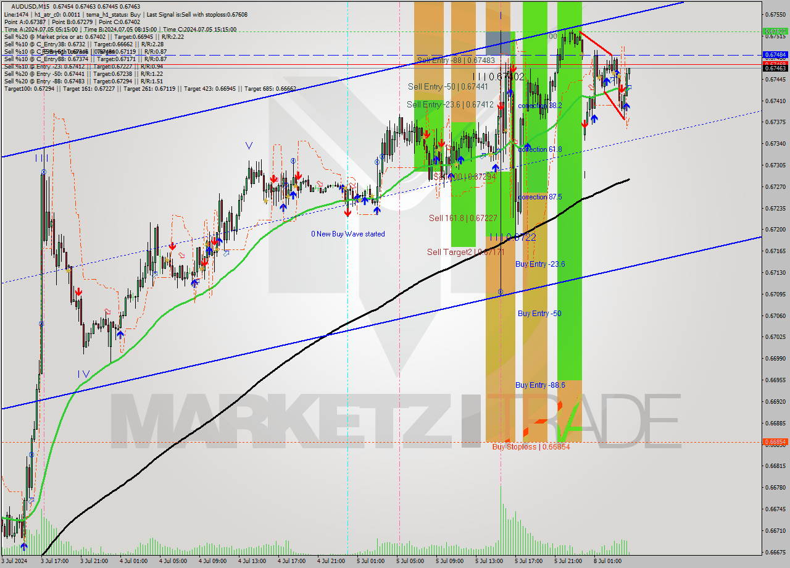Click the '5 Jul 09:00' time axis label

449,561
